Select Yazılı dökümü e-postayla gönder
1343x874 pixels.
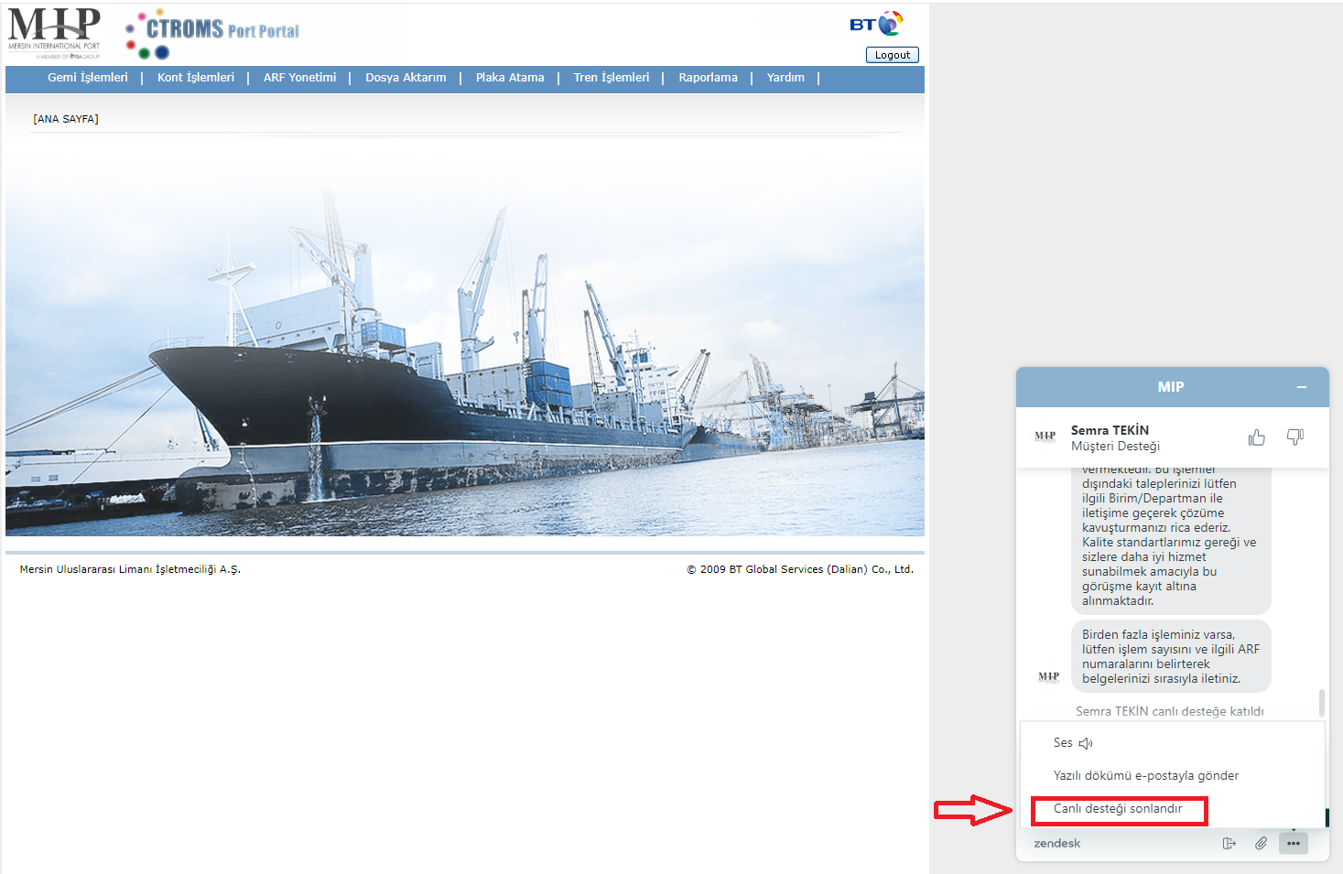[1145, 775]
